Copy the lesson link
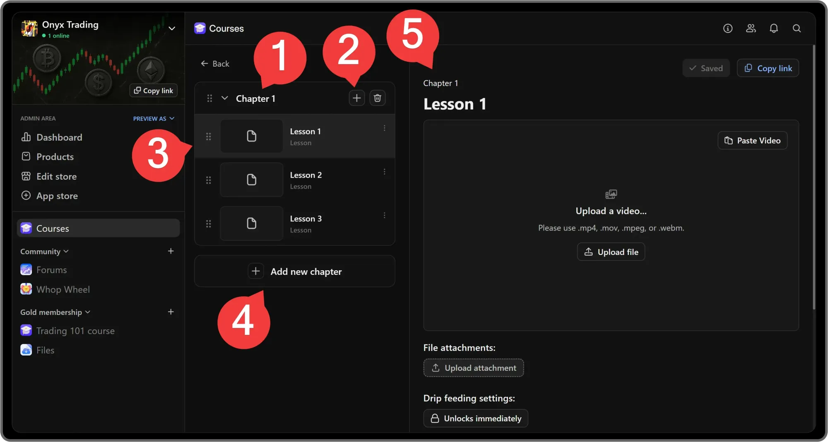 tap(768, 68)
